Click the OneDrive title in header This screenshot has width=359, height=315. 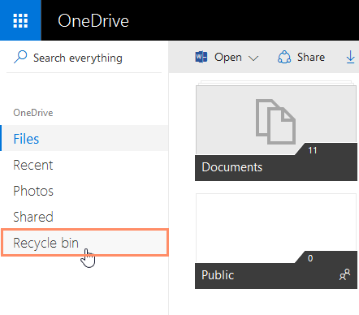coord(93,21)
